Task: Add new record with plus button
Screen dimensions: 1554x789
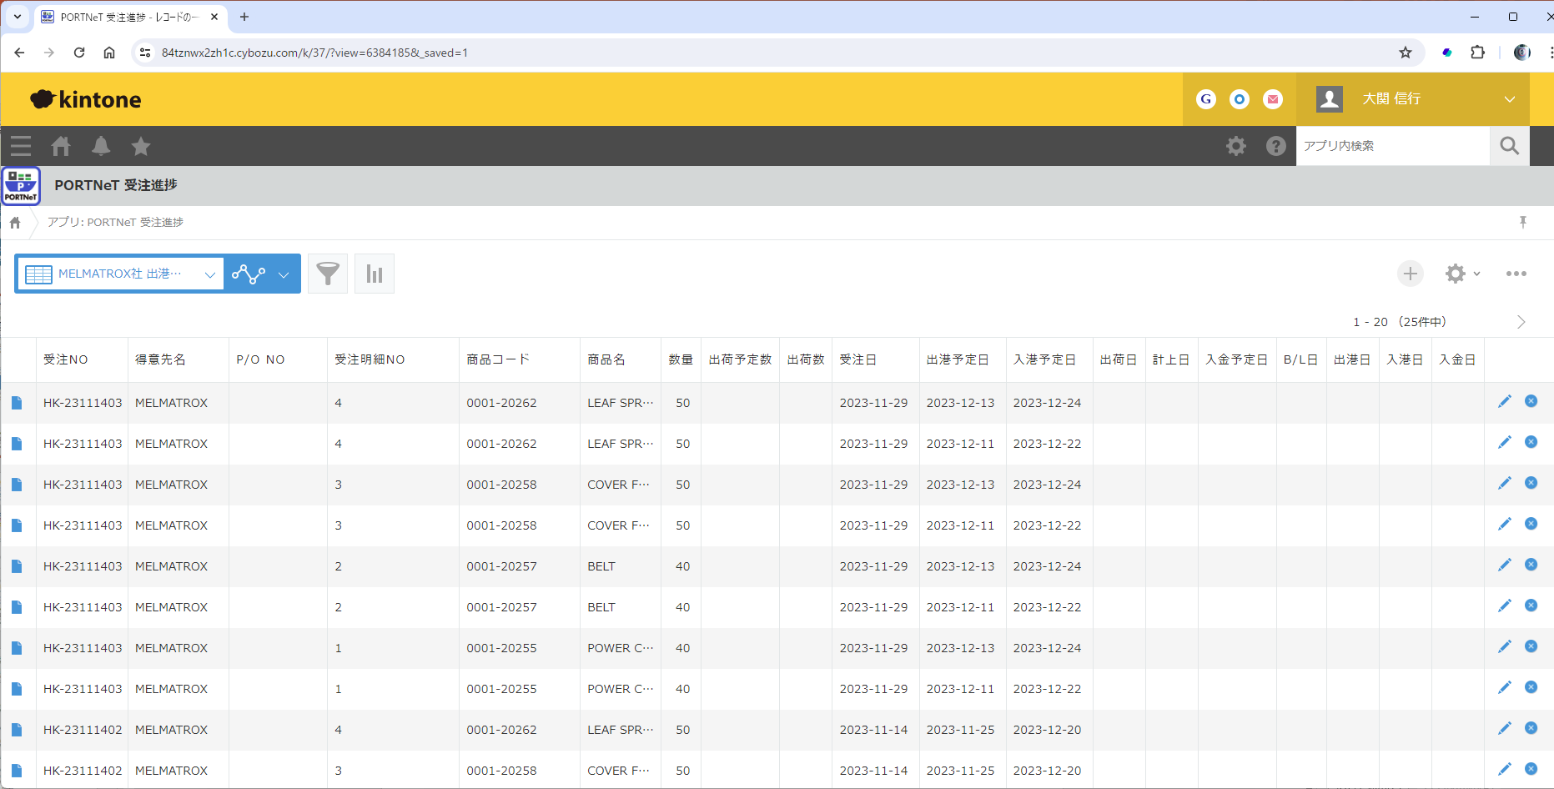Action: [x=1410, y=274]
